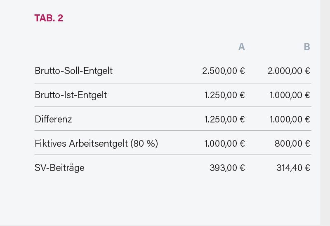Image resolution: width=330 pixels, height=226 pixels.
Task: Select the Differenz row label
Action: point(53,119)
